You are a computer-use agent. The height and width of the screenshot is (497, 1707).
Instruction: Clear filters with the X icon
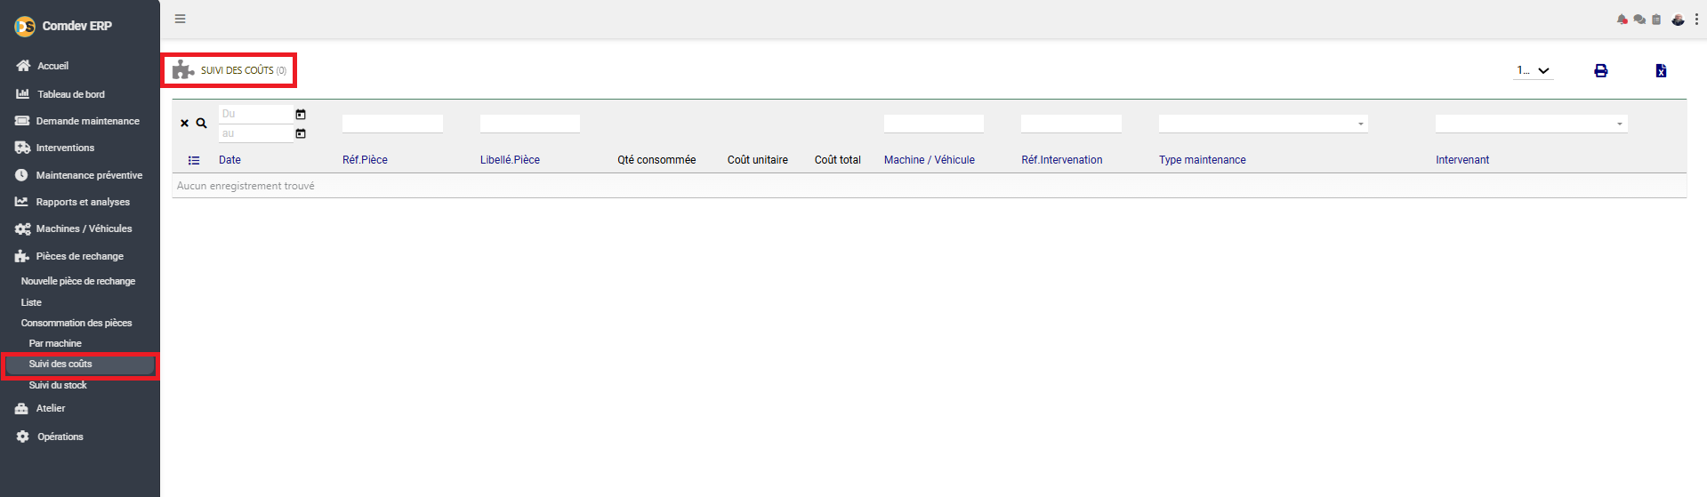[185, 124]
